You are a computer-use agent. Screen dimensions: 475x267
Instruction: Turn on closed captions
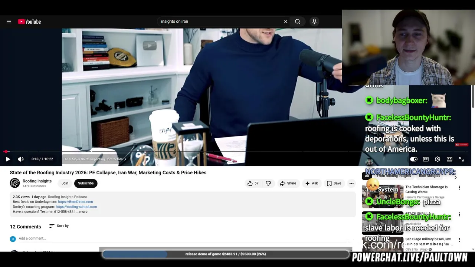[426, 159]
